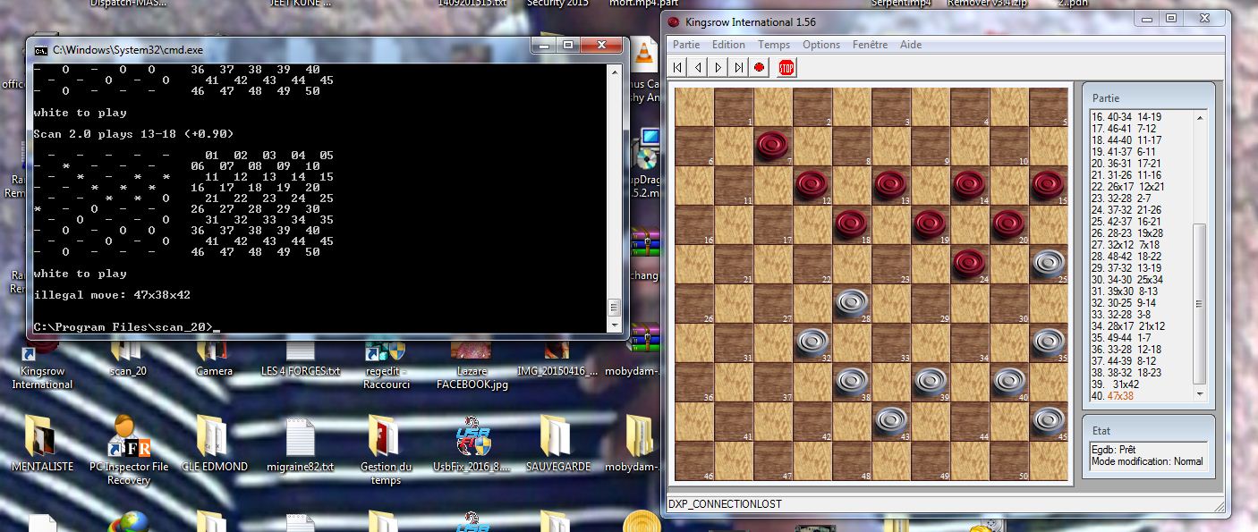Step forward one move in toolbar
1258x532 pixels.
click(x=718, y=67)
